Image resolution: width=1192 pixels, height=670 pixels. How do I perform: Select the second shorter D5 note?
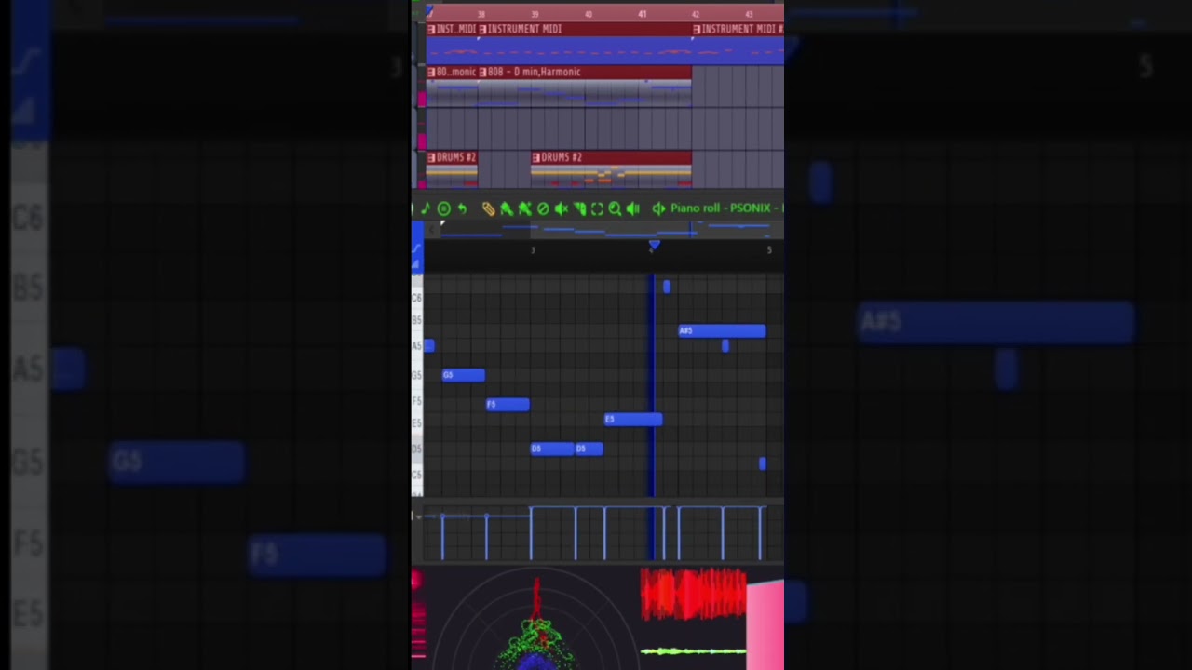tap(589, 449)
